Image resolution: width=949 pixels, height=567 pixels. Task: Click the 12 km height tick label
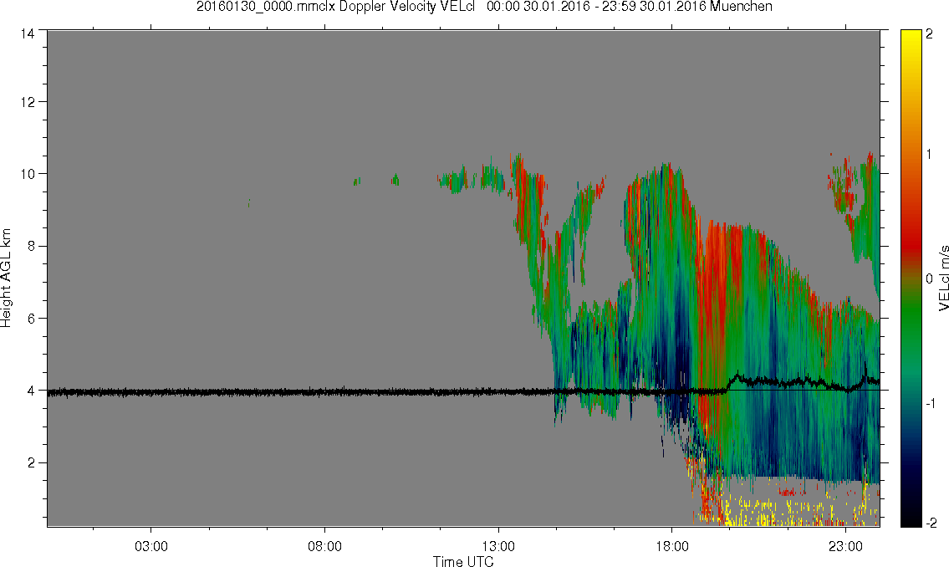click(28, 102)
